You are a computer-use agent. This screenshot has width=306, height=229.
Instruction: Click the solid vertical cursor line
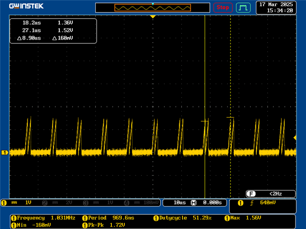205,107
